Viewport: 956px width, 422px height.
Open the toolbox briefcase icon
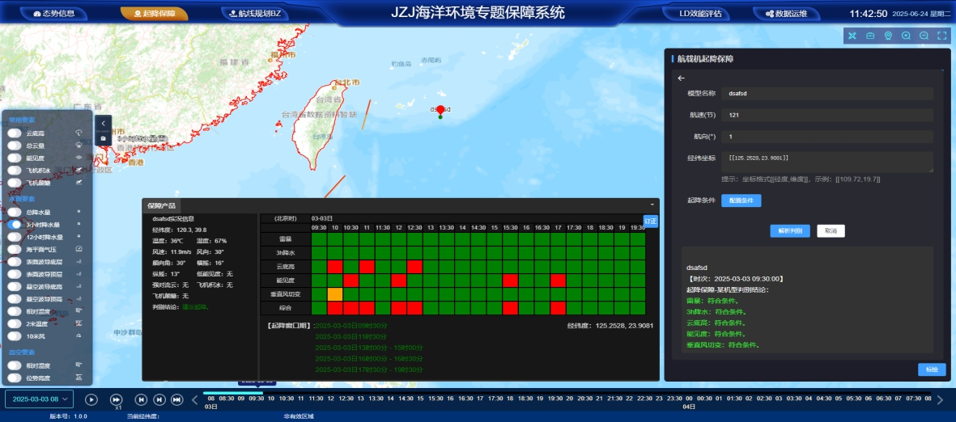coord(870,36)
